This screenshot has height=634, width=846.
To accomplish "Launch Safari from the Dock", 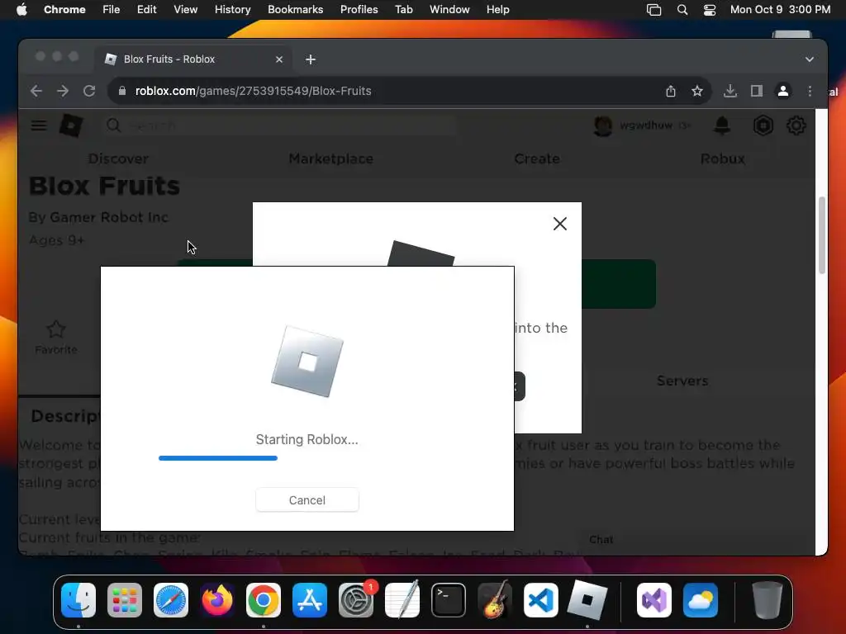I will coord(171,599).
